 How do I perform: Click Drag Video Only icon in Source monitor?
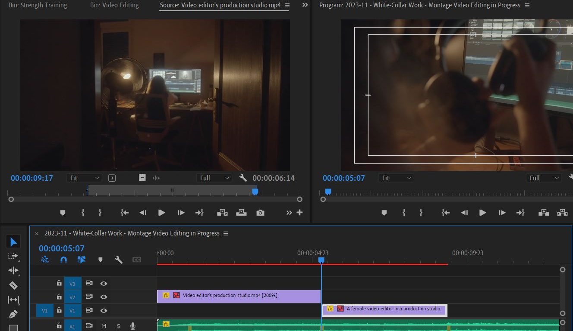click(142, 178)
